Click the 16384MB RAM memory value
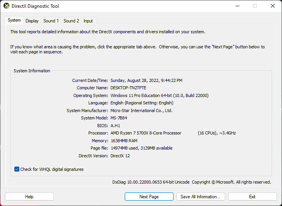Viewport: 282px width, 206px height. point(124,141)
